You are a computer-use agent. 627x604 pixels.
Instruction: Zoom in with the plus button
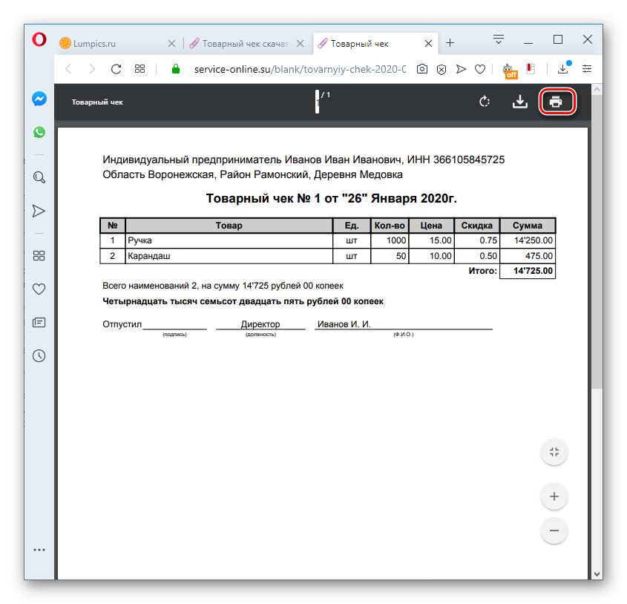(554, 497)
